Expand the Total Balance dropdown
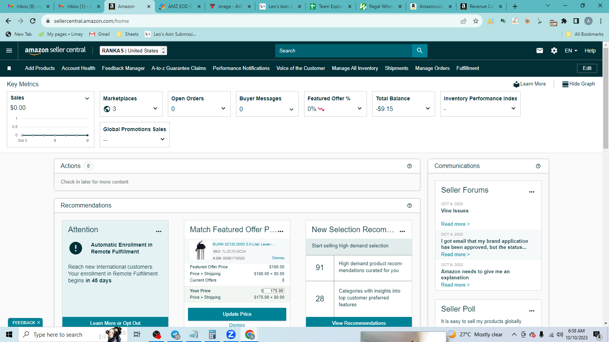 pyautogui.click(x=428, y=109)
